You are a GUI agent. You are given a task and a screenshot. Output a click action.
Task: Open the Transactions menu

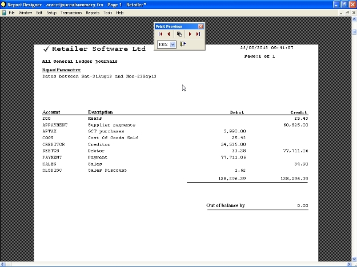click(x=71, y=12)
